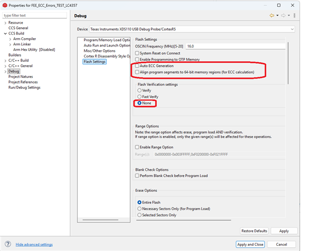
Task: Enable Perform Blank Check before Program Load
Action: coord(138,176)
